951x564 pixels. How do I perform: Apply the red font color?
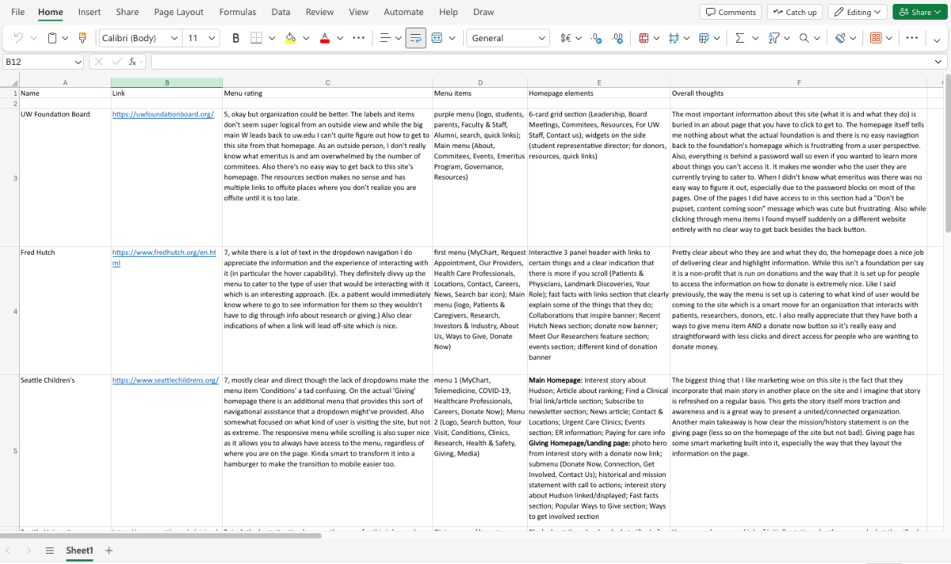(x=324, y=38)
